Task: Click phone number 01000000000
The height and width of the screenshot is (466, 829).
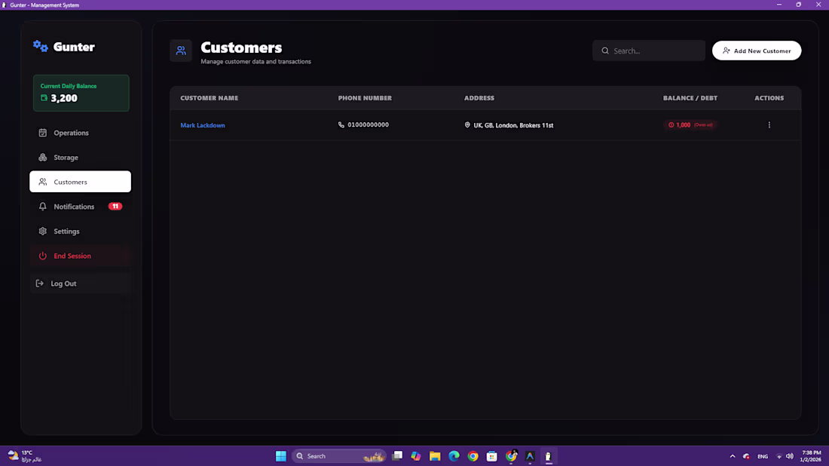Action: 368,125
